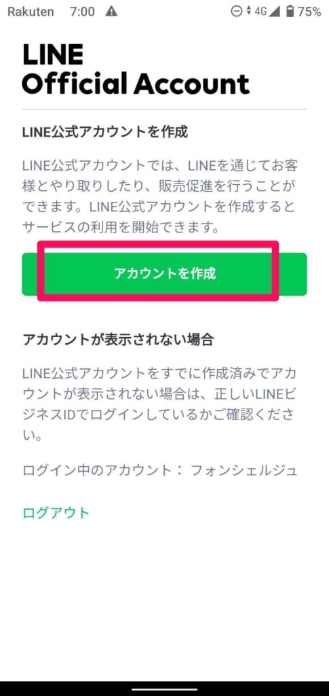Screen dimensions: 329x696
Task: Tap the LINE公式アカウントを作成 heading
Action: (x=105, y=131)
